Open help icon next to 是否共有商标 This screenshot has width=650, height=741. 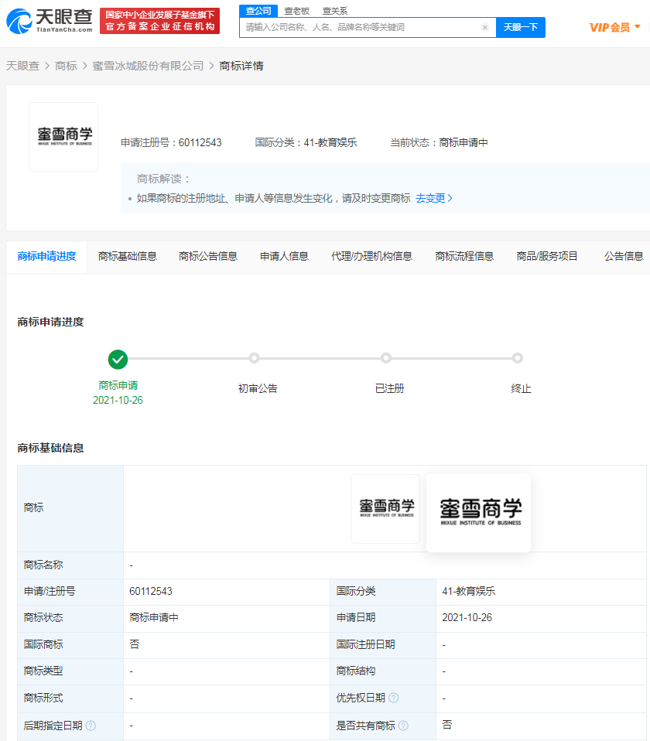(x=403, y=726)
